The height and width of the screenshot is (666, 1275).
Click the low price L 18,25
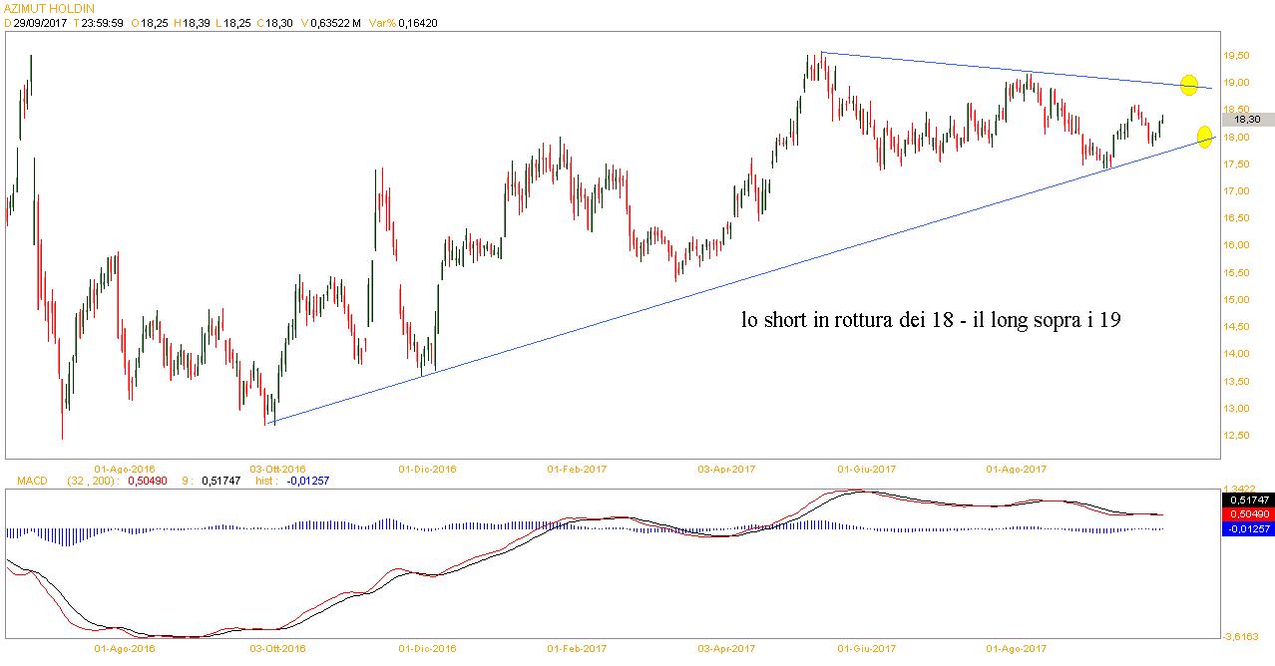pyautogui.click(x=231, y=22)
